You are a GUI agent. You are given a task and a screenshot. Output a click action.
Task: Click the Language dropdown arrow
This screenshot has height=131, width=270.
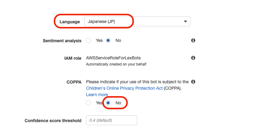[x=185, y=22]
